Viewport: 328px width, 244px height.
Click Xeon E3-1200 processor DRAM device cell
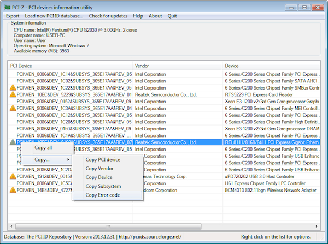pyautogui.click(x=272, y=129)
